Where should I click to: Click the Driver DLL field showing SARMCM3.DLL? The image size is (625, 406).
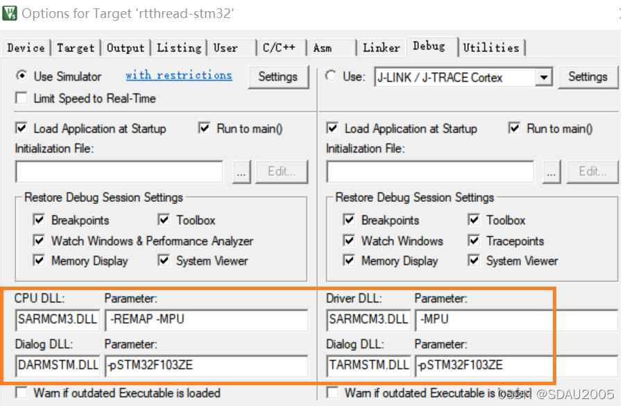click(x=368, y=320)
